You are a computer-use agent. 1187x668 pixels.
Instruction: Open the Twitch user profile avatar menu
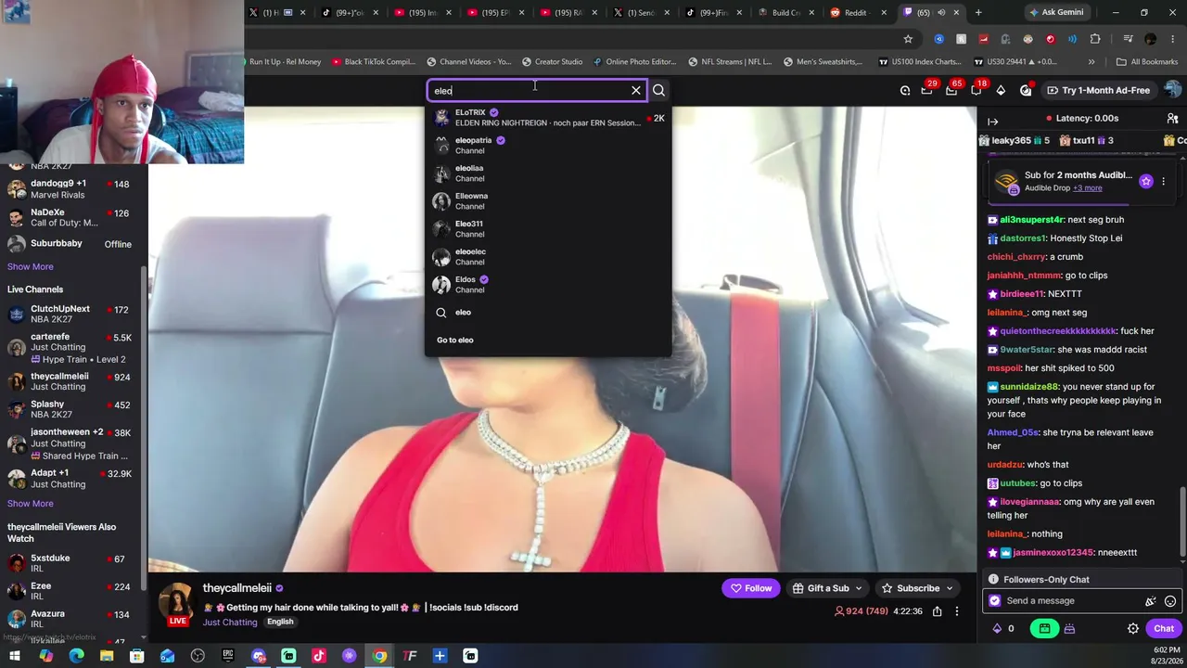coord(1173,90)
